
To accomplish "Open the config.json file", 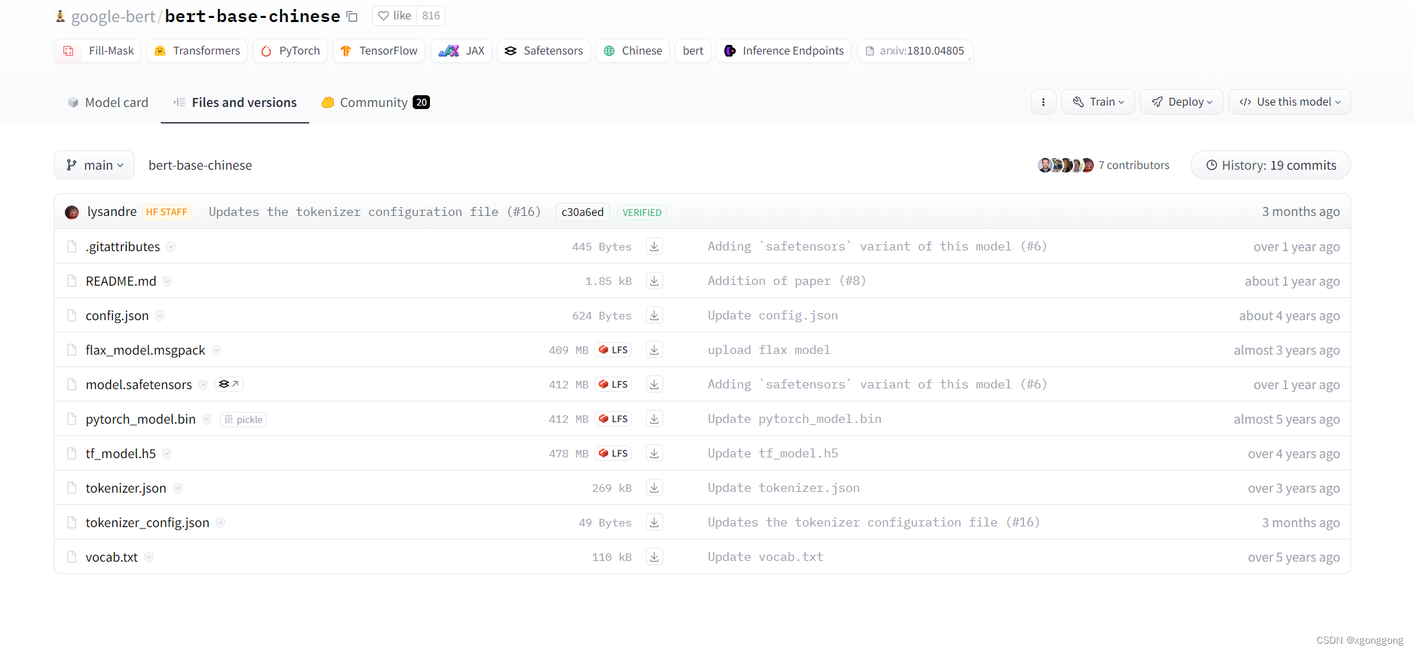I will 117,316.
